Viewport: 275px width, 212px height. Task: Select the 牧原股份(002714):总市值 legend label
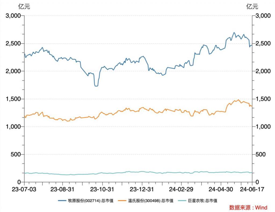91,201
